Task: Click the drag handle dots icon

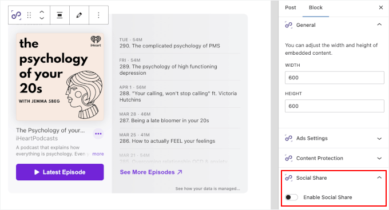Action: tap(29, 15)
